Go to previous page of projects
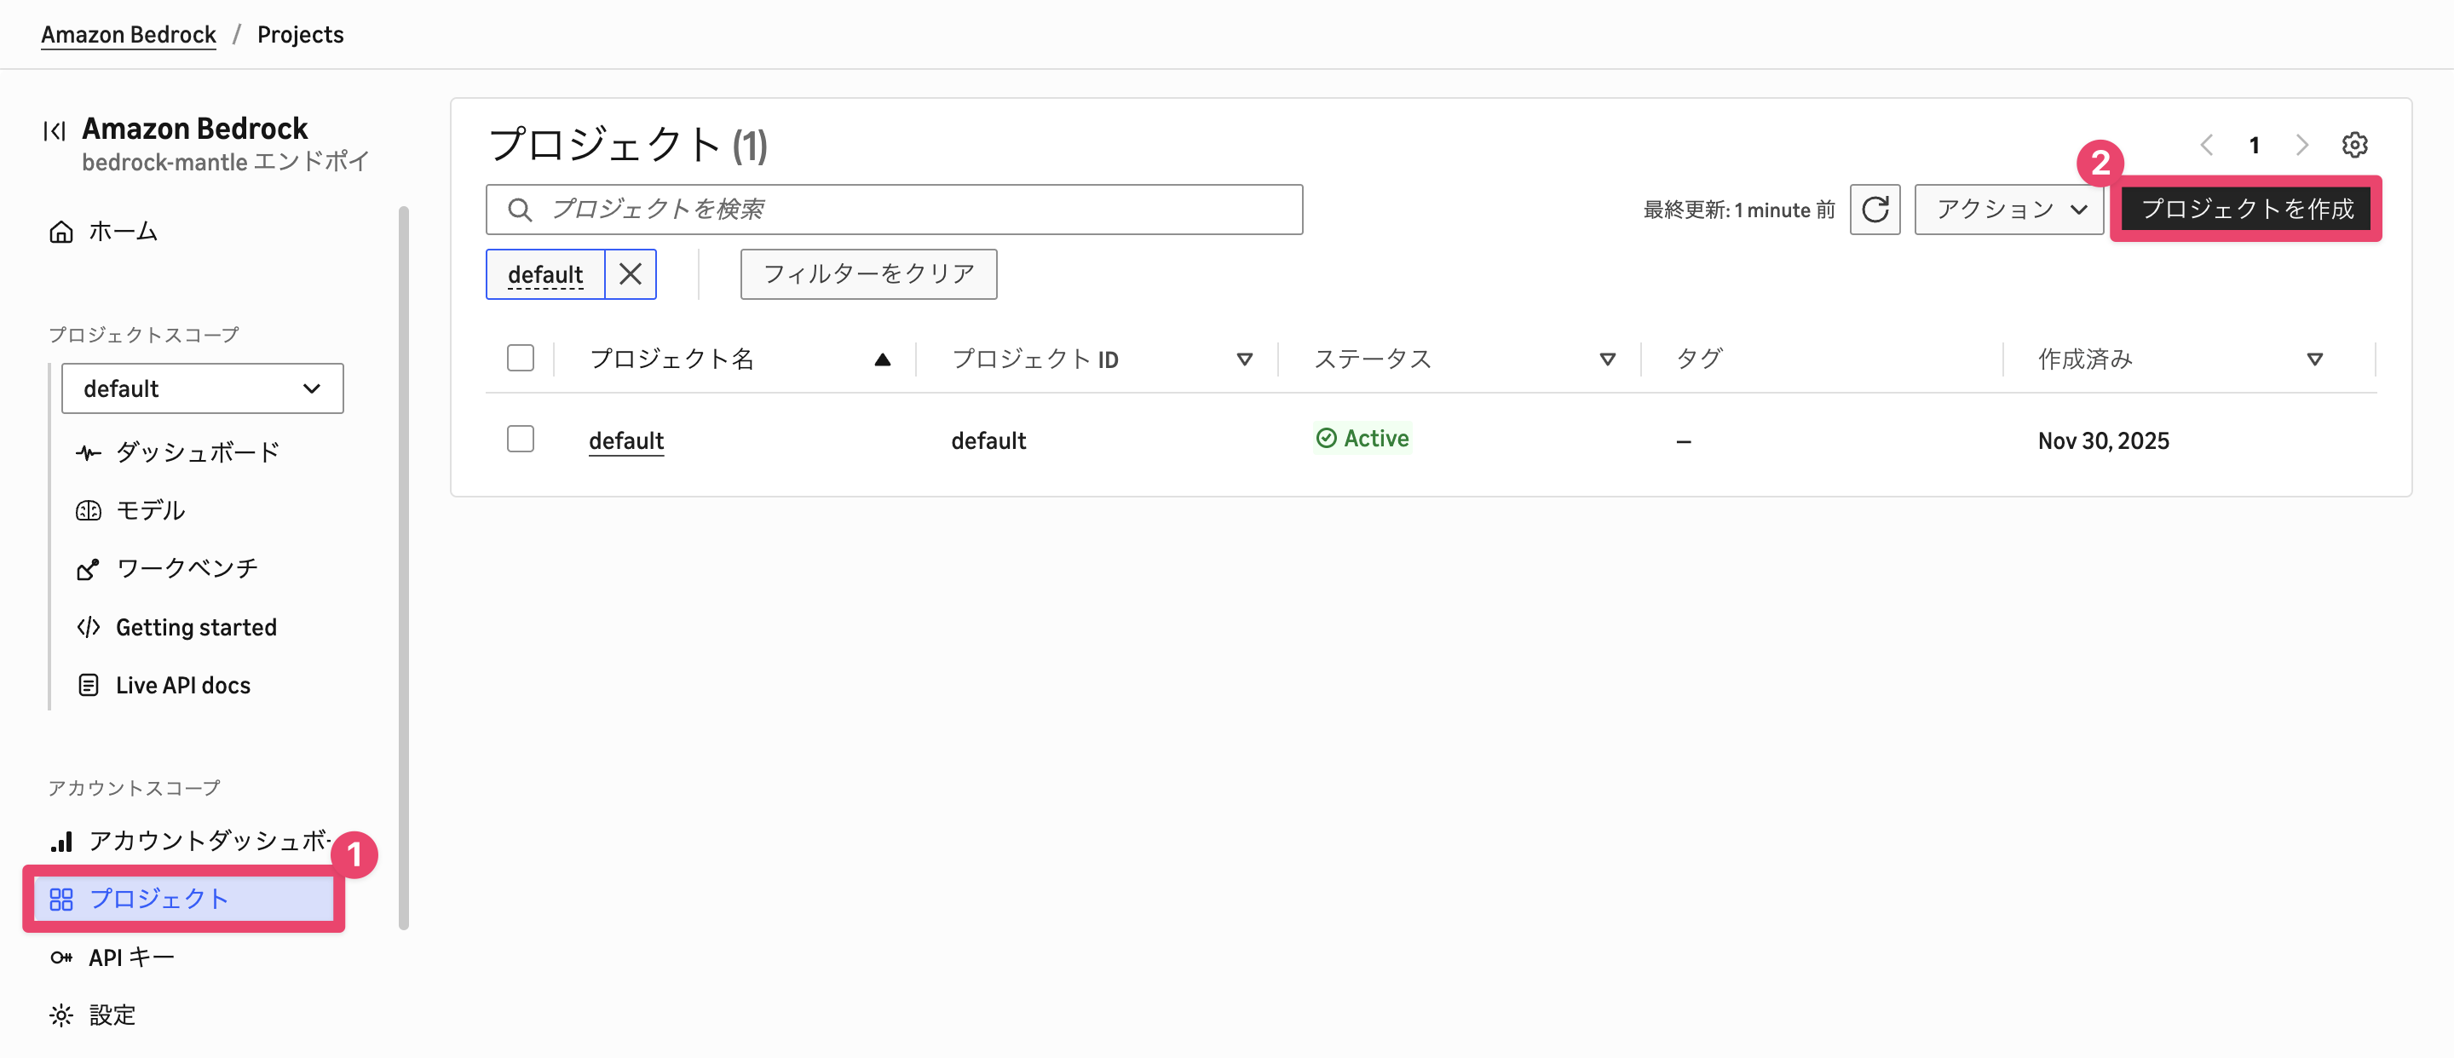This screenshot has height=1058, width=2454. click(x=2206, y=145)
